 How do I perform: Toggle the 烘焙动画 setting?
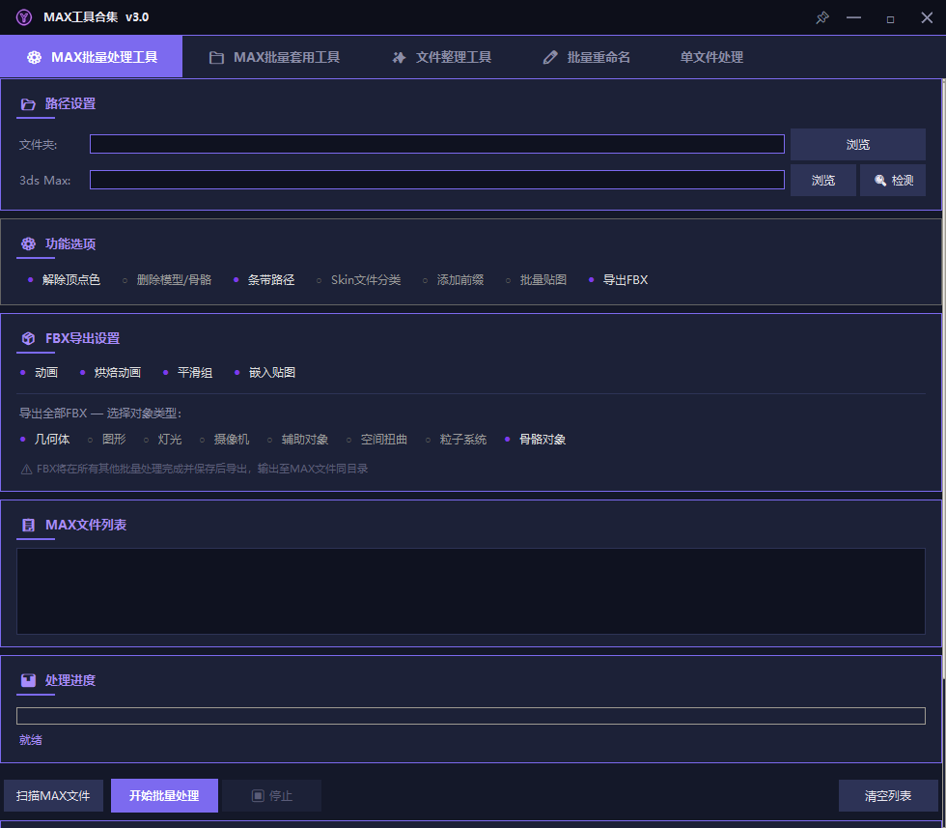[110, 373]
